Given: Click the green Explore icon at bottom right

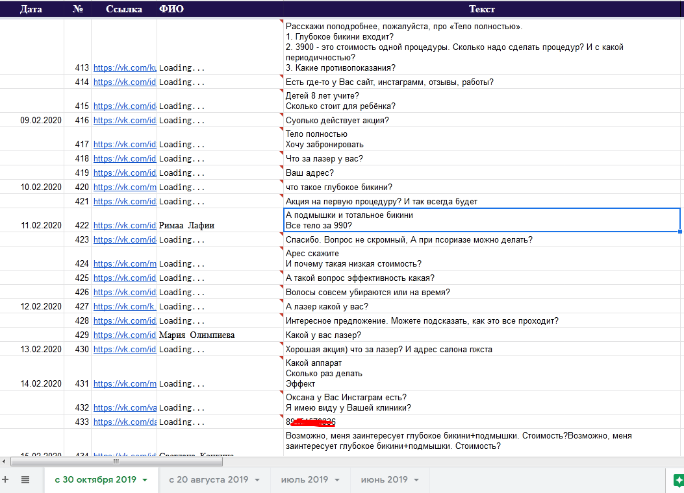Looking at the screenshot, I should [x=678, y=481].
